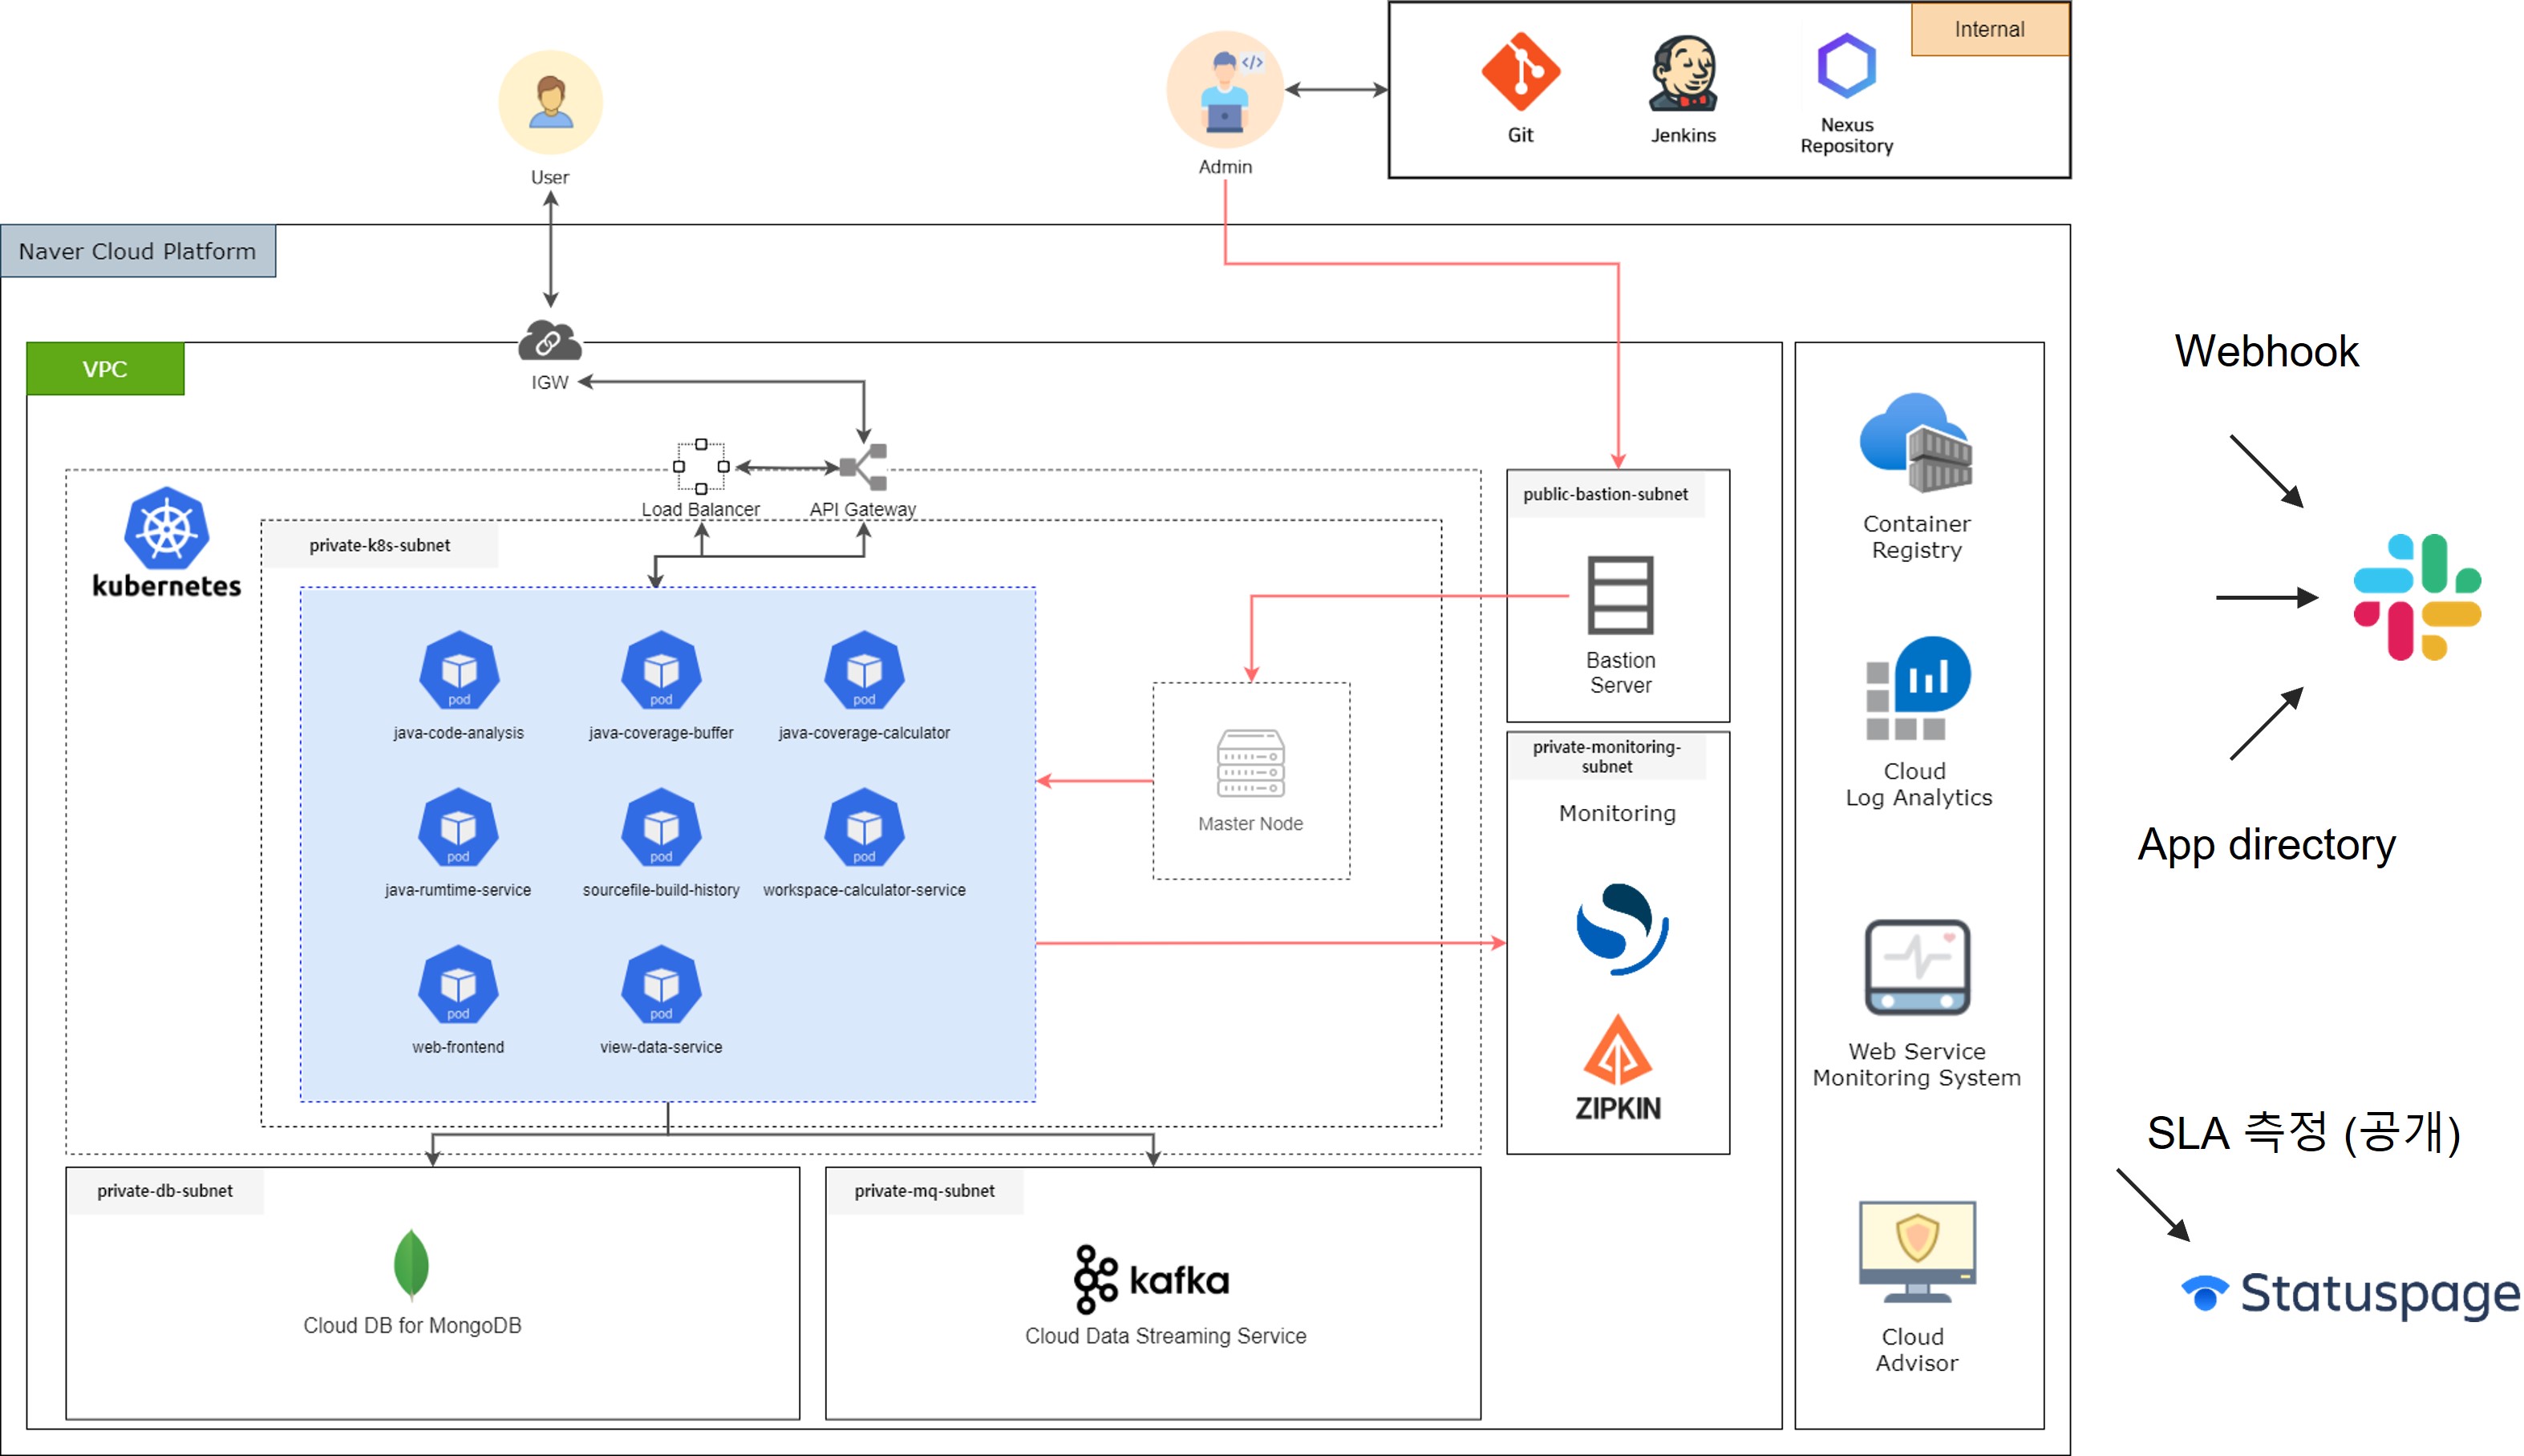Click the Statuspage logo

click(x=2350, y=1294)
